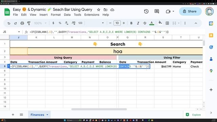Open the File menu
This screenshot has height=122, width=217.
click(15, 15)
